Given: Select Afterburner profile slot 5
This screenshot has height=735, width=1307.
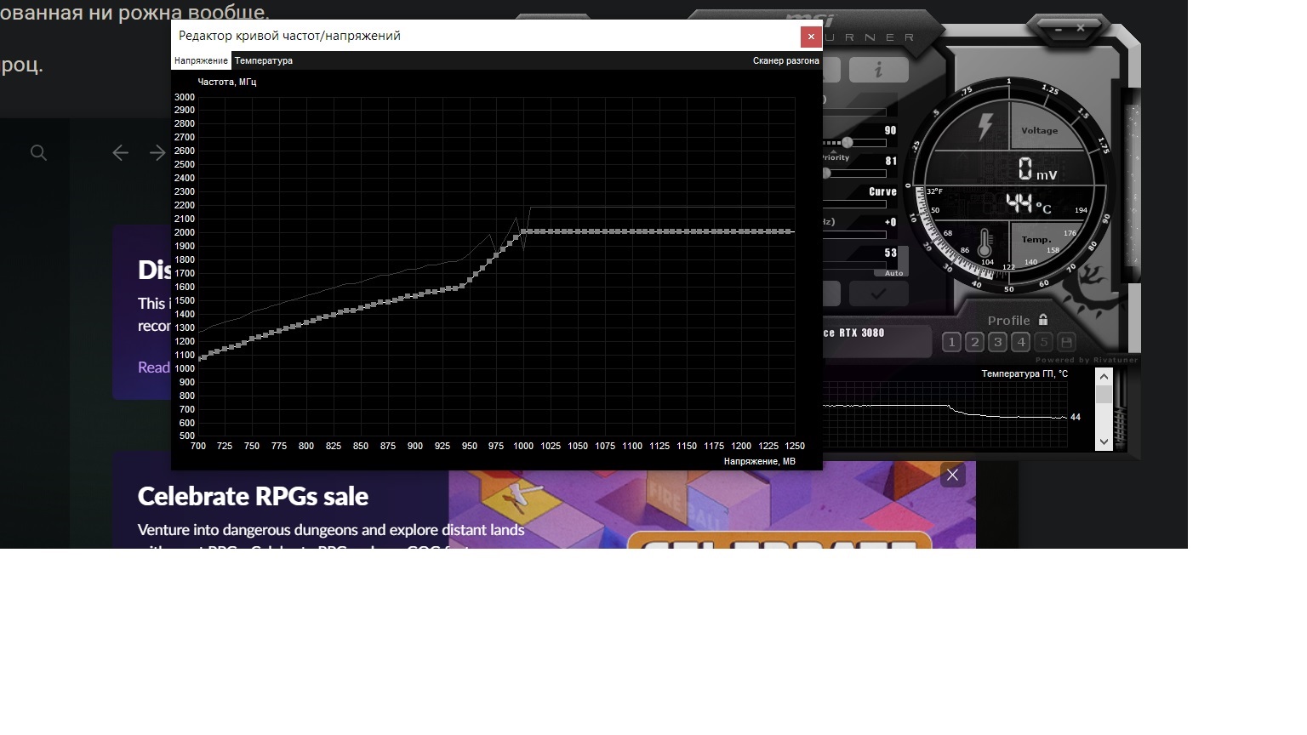Looking at the screenshot, I should [1043, 342].
